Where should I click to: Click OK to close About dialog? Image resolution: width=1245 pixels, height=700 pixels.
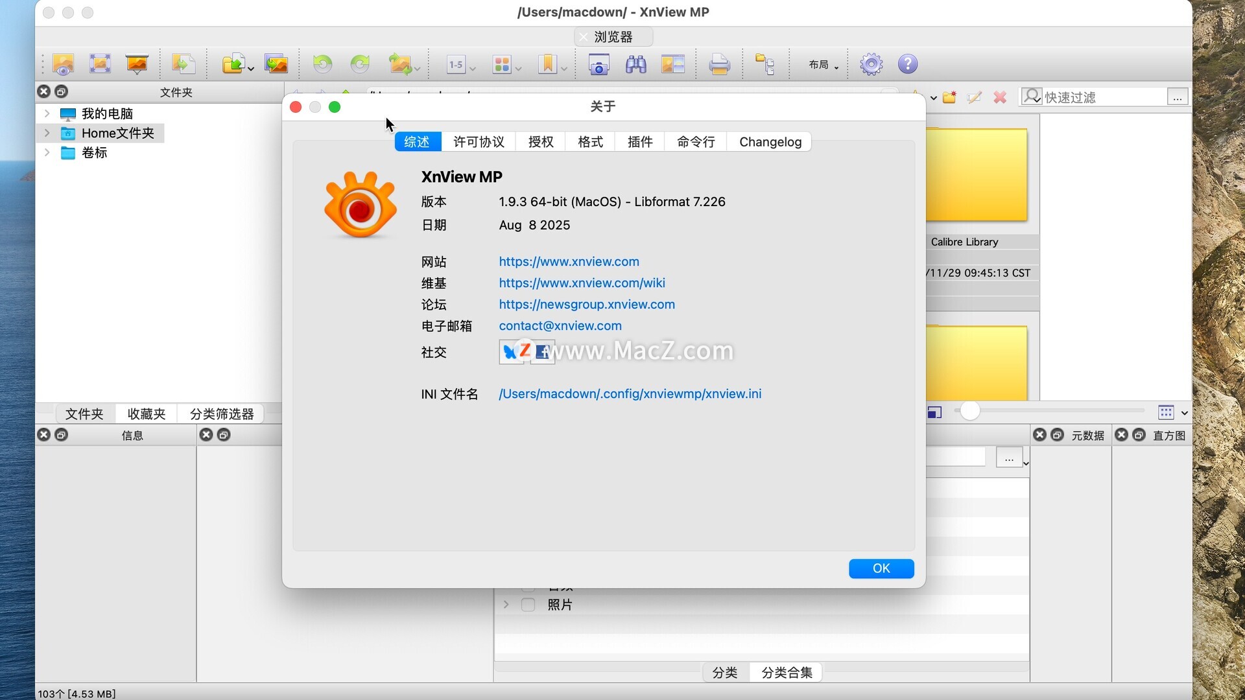tap(881, 568)
